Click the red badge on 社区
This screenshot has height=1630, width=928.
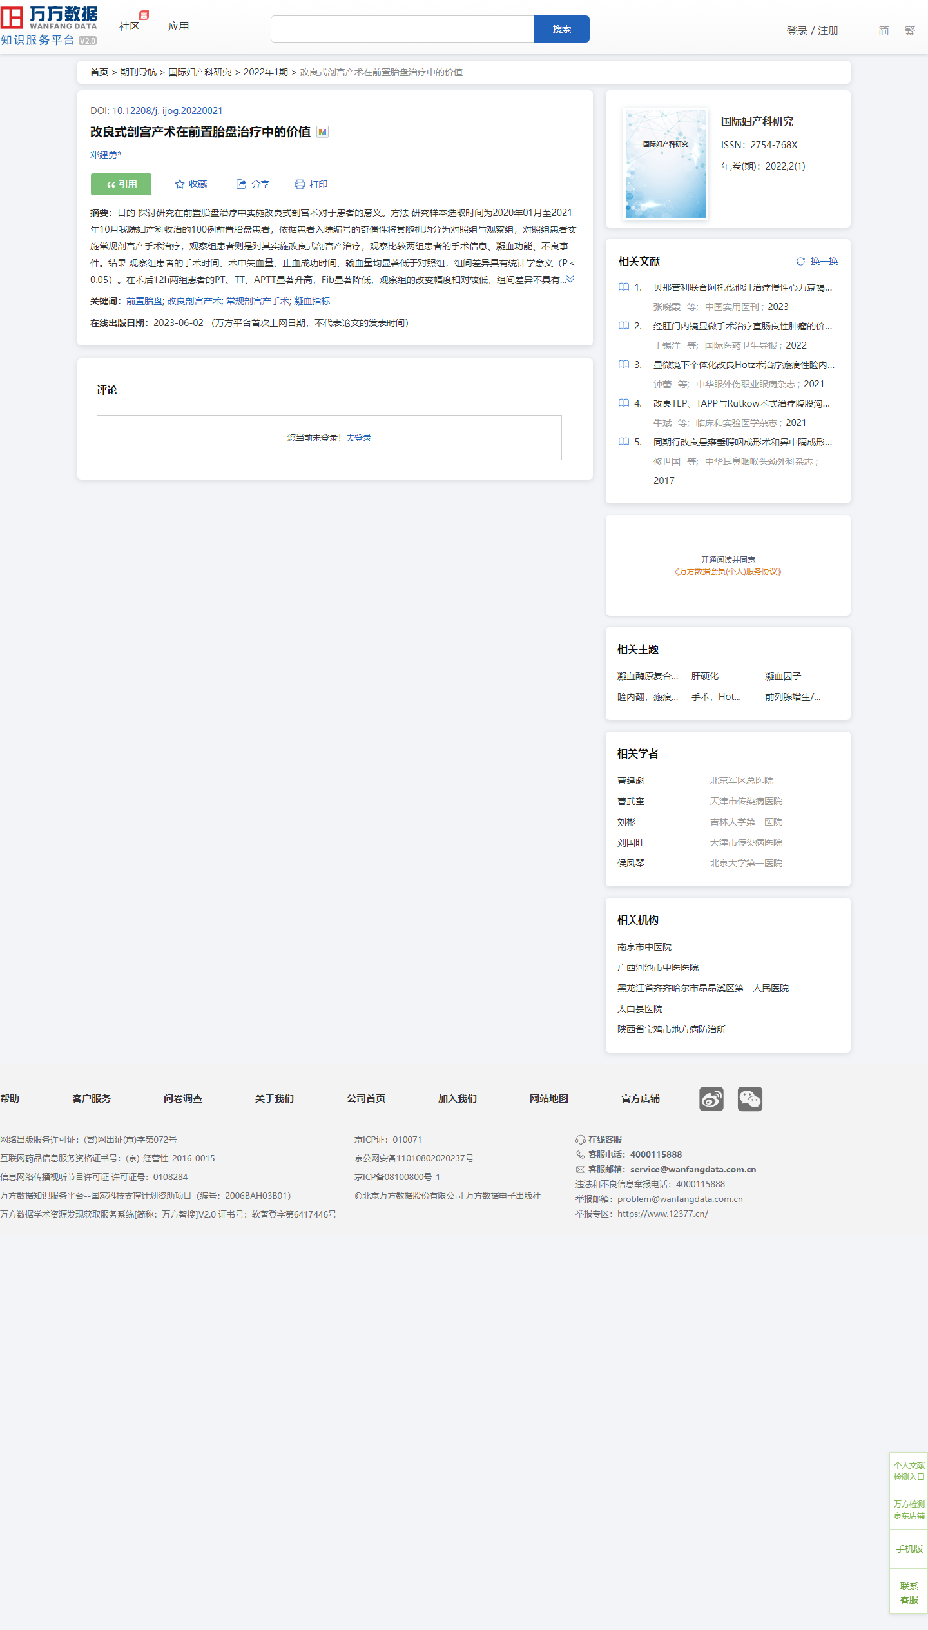coord(144,15)
